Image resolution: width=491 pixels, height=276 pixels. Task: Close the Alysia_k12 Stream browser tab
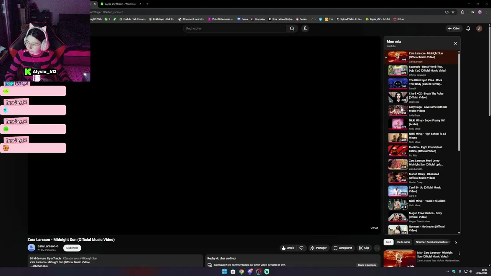[140, 4]
